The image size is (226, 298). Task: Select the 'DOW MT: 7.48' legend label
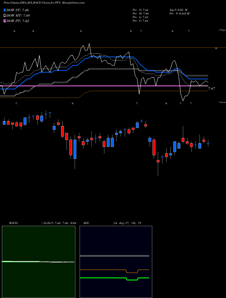[x=18, y=16]
